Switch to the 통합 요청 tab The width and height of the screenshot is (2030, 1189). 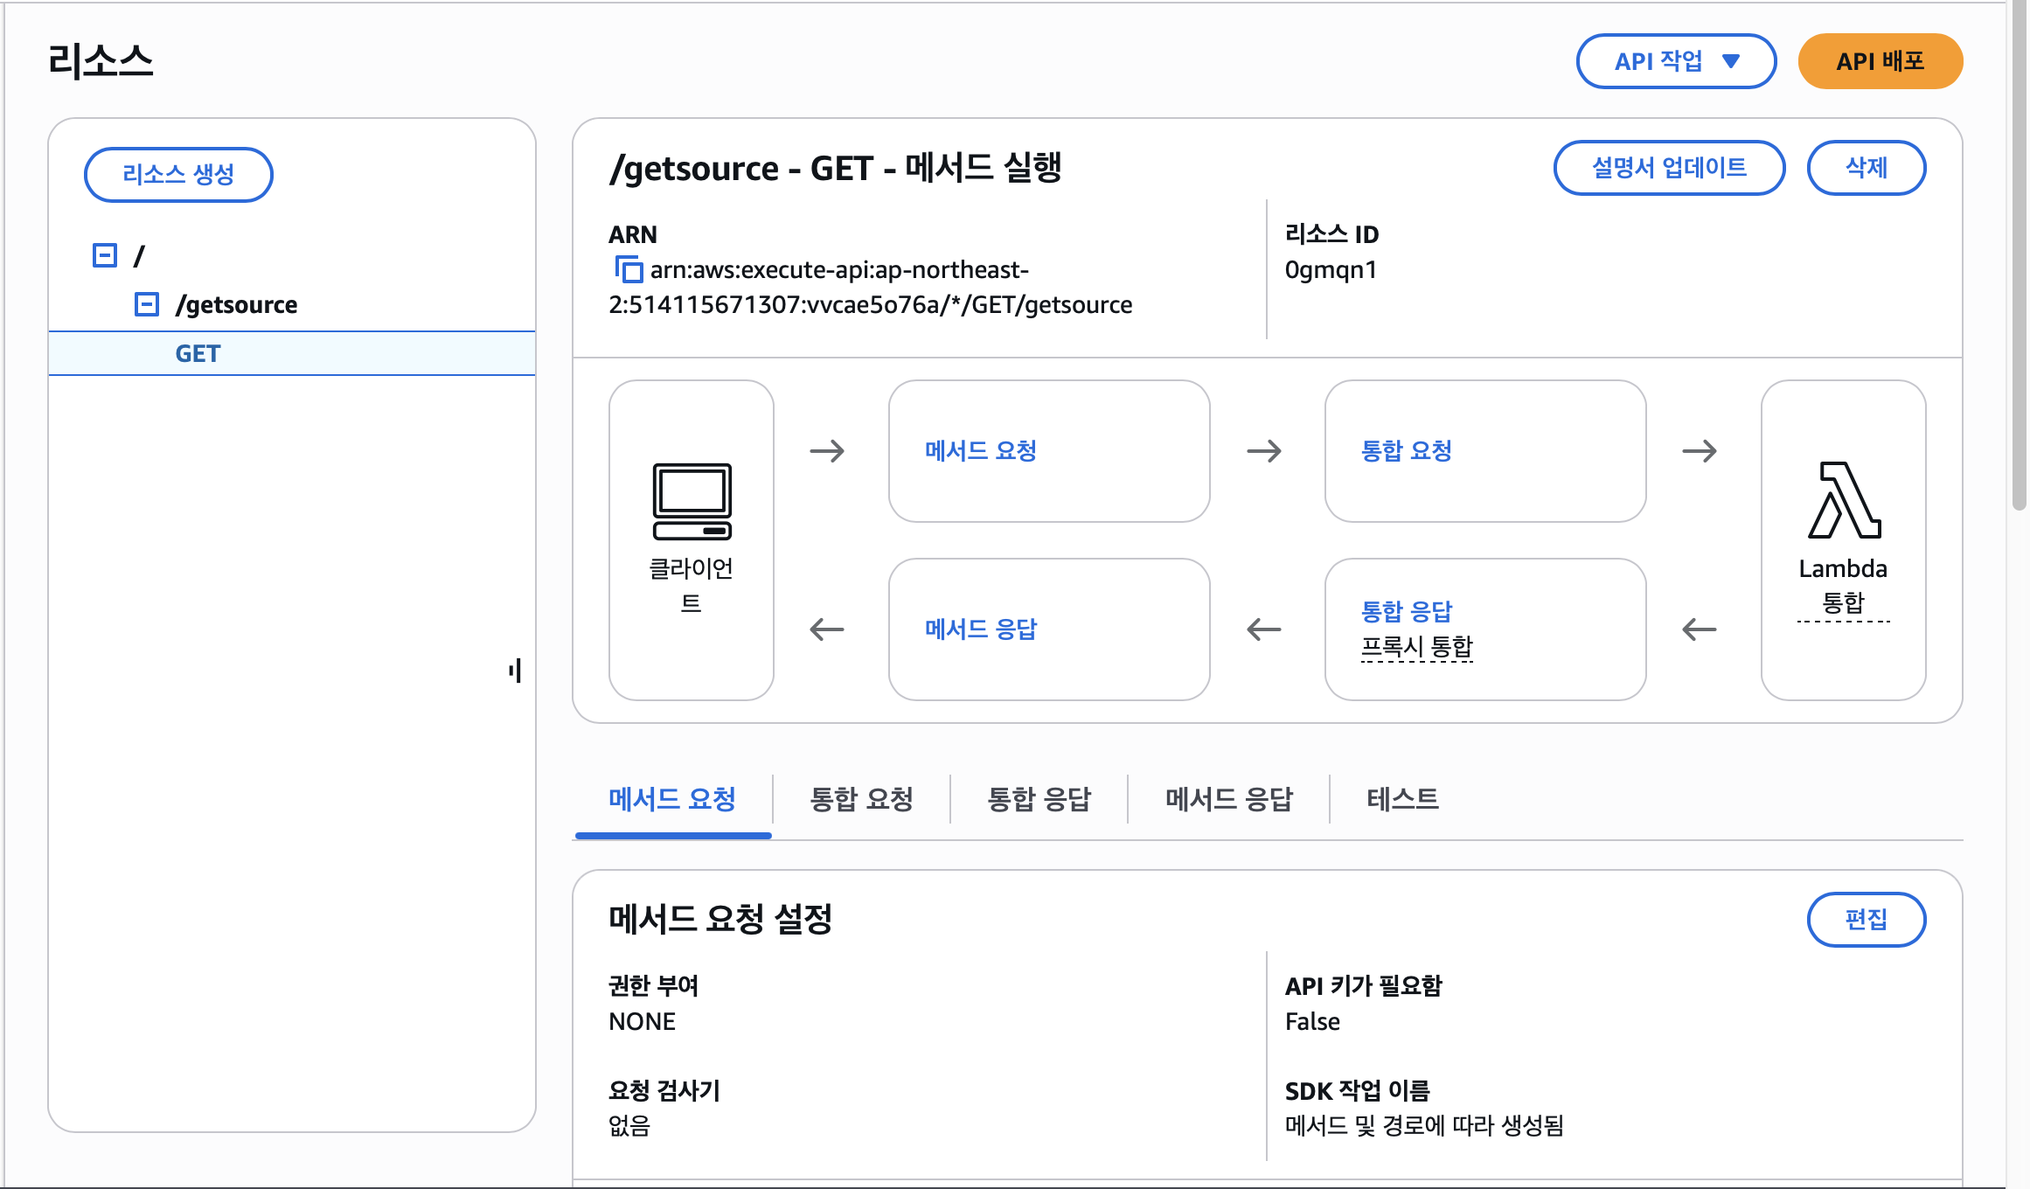coord(861,798)
